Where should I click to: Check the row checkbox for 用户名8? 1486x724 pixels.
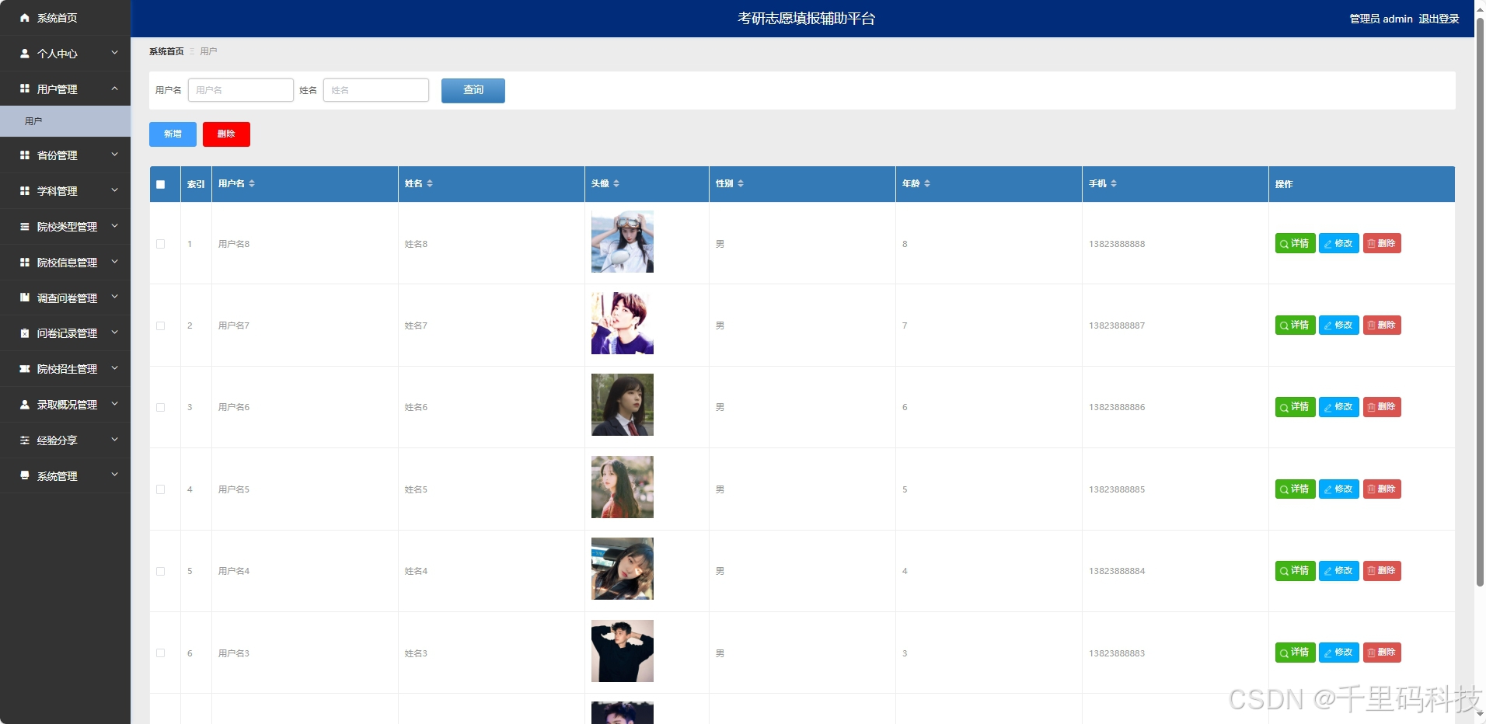(161, 244)
